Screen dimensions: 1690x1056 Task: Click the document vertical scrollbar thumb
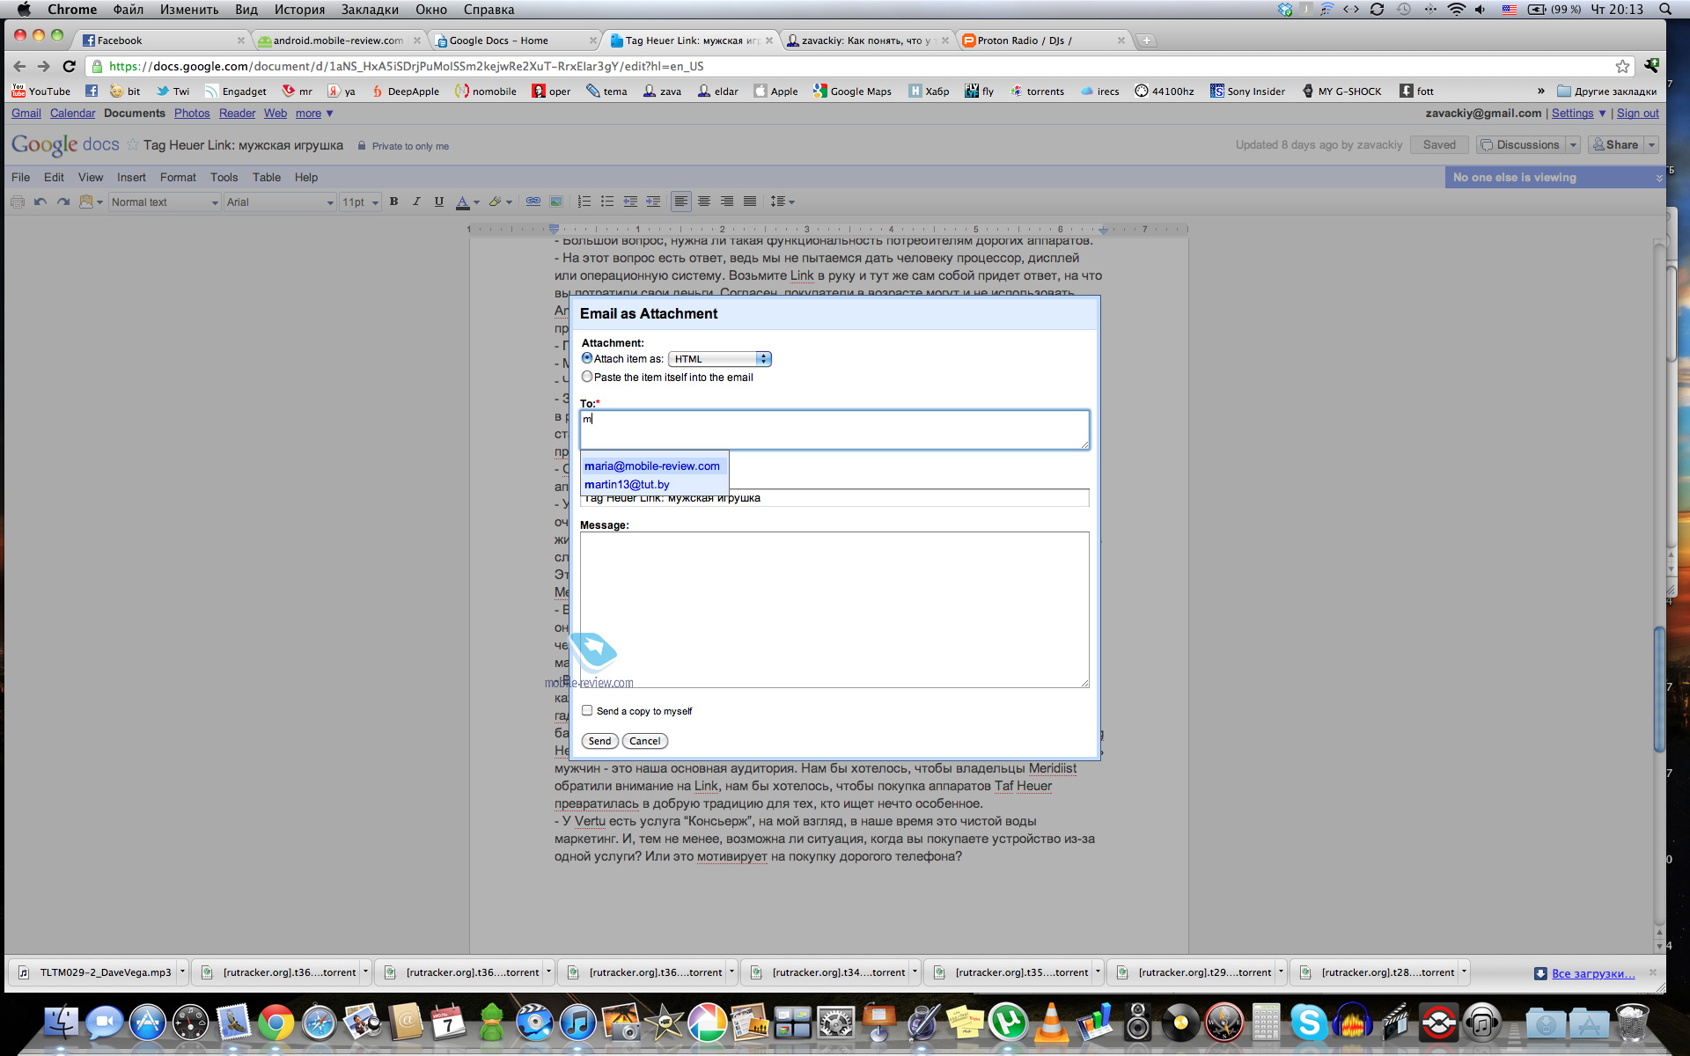1659,689
